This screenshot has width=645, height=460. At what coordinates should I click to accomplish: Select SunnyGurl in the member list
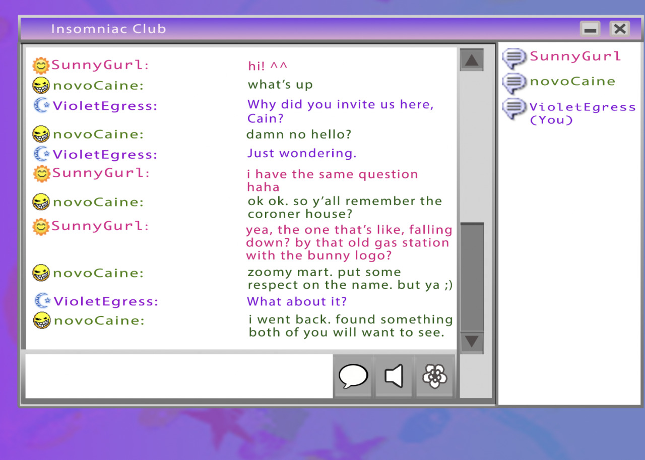tap(575, 56)
